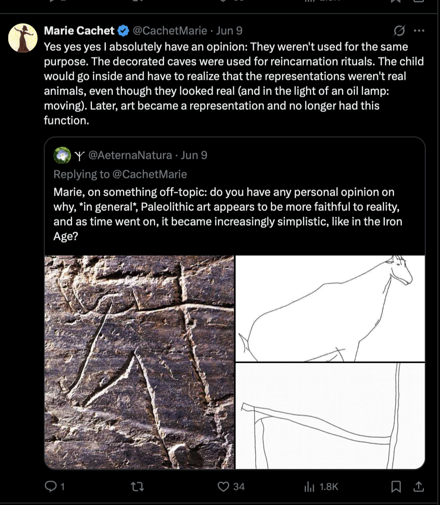
Task: Click the share upload icon
Action: (x=418, y=486)
